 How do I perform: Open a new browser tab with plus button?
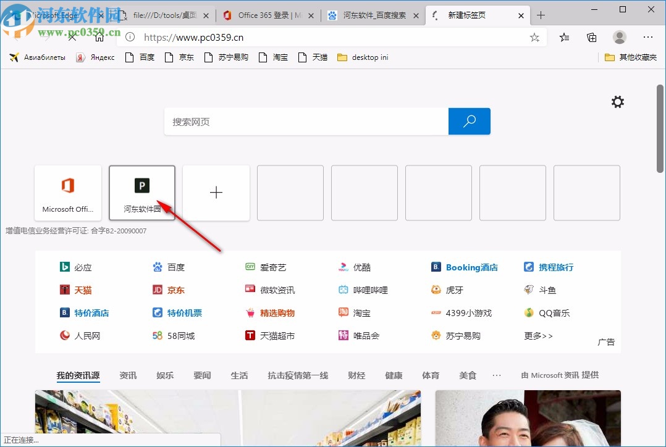[541, 15]
